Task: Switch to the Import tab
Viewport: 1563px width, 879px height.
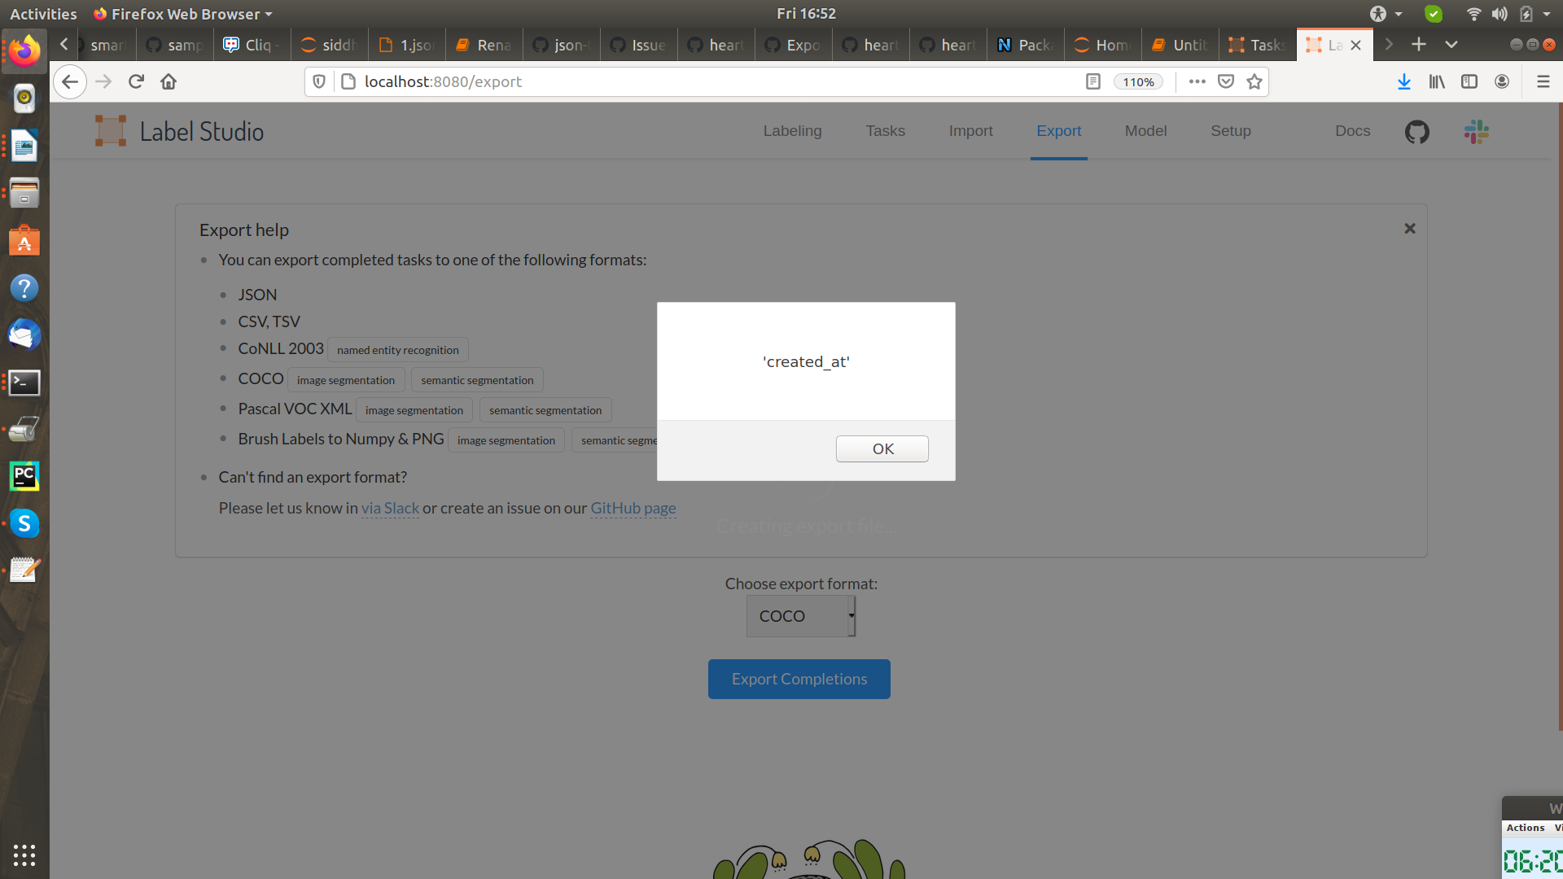Action: tap(970, 131)
